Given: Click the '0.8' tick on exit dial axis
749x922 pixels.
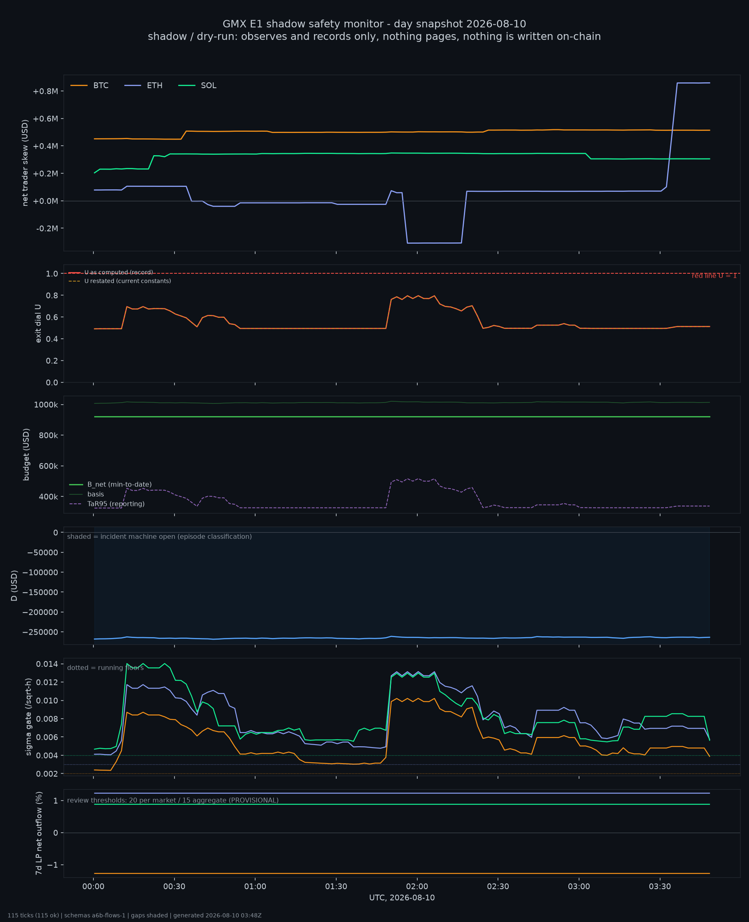Looking at the screenshot, I should pyautogui.click(x=52, y=296).
